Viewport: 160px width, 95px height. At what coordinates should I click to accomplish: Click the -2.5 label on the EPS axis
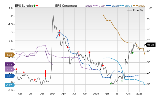click(x=10, y=24)
